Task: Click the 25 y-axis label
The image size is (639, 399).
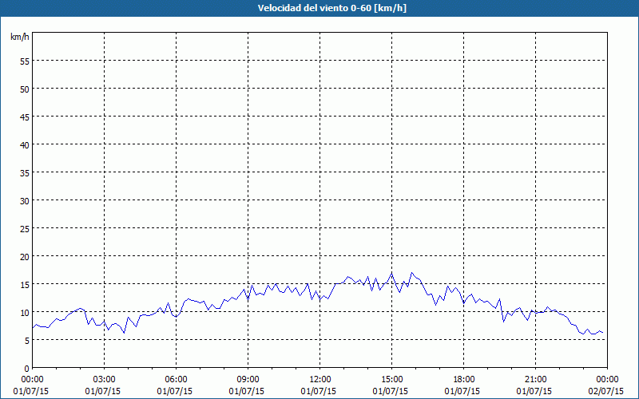Action: (x=25, y=229)
